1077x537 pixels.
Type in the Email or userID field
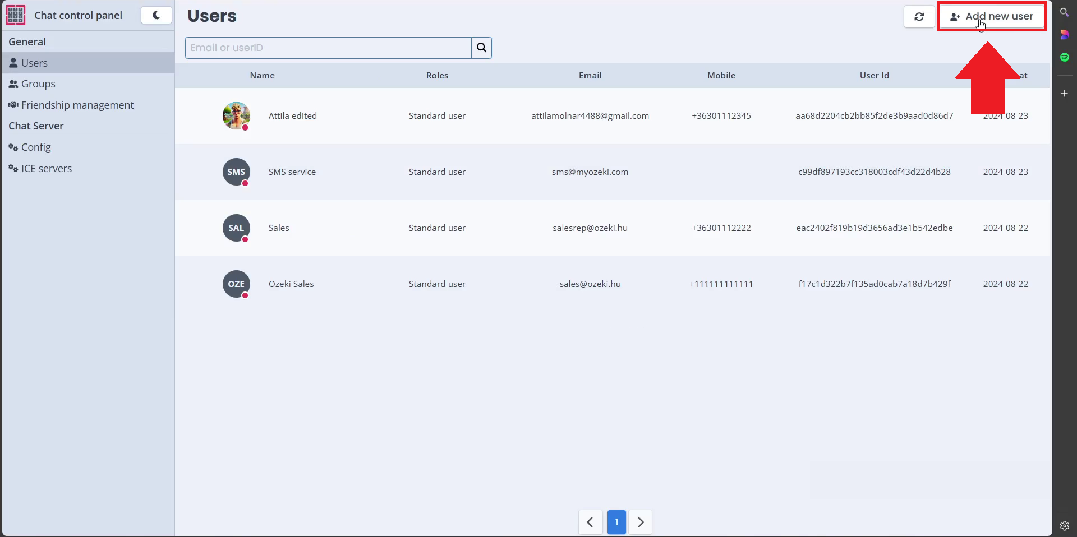pos(328,48)
